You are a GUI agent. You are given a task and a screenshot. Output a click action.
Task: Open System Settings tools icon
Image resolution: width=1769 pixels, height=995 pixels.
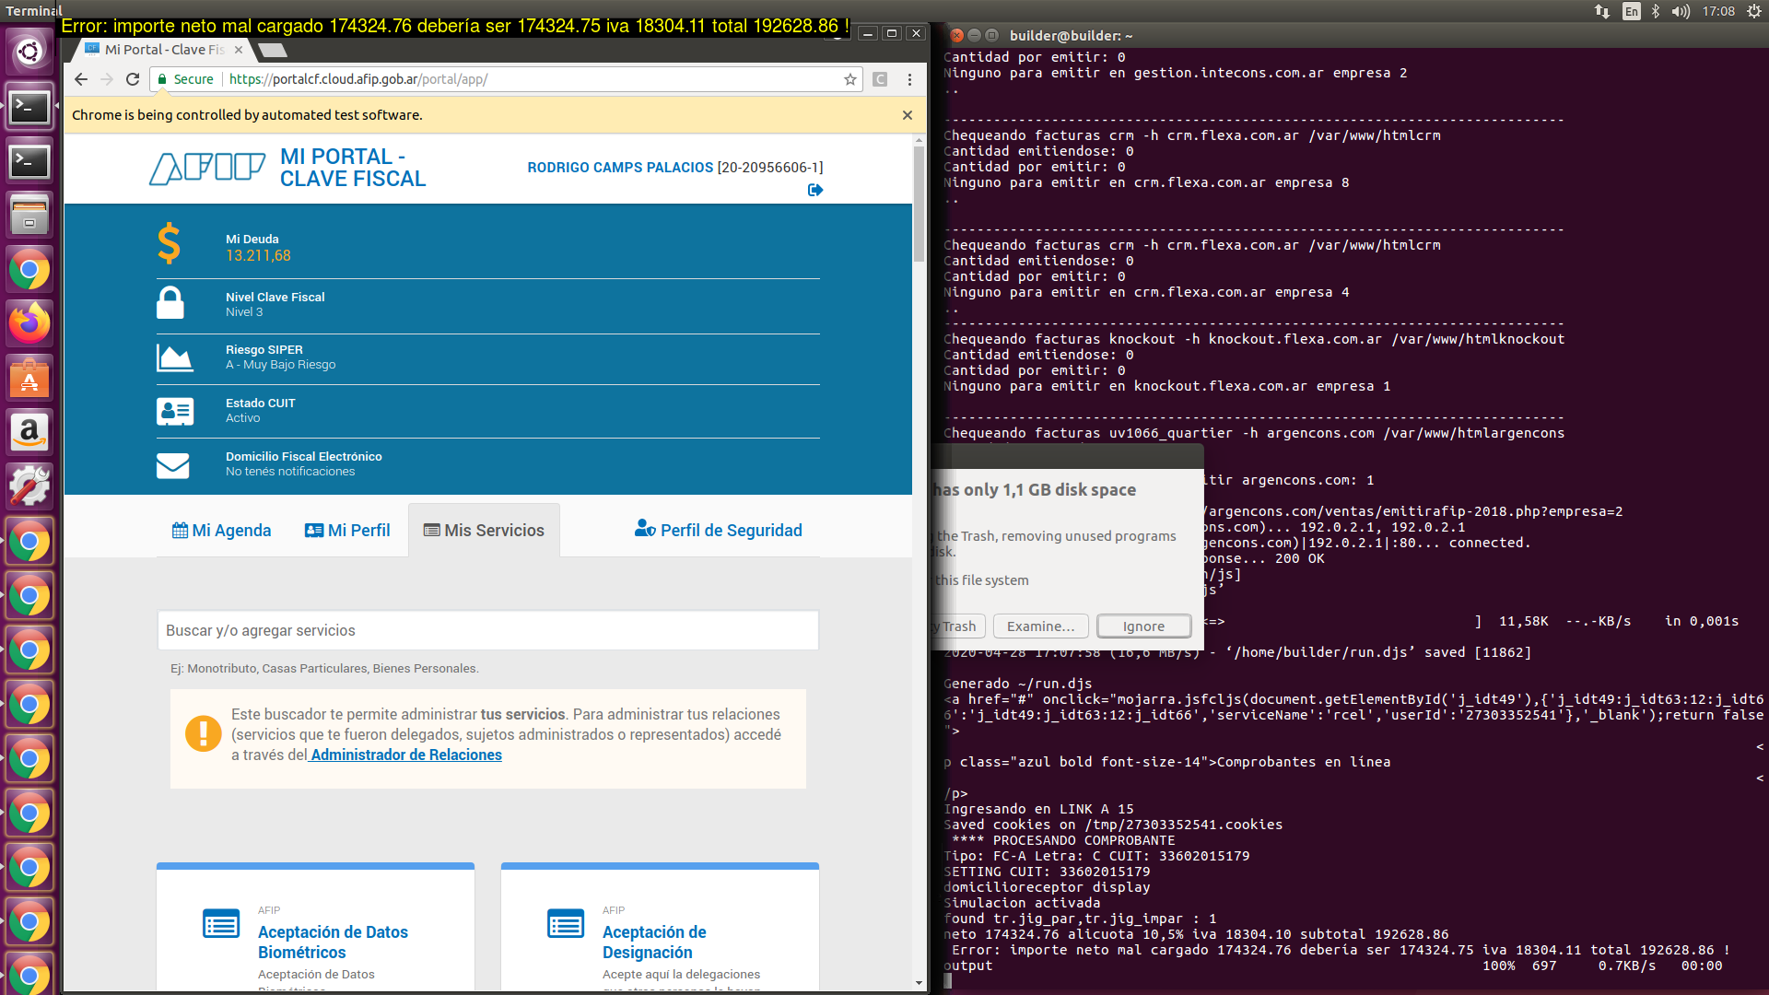[x=29, y=486]
